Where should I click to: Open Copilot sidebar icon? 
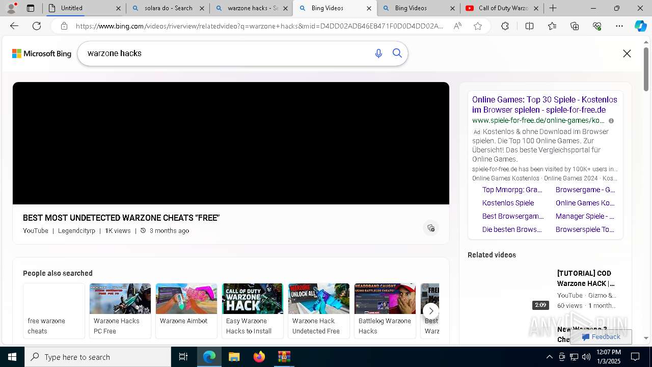(x=640, y=26)
